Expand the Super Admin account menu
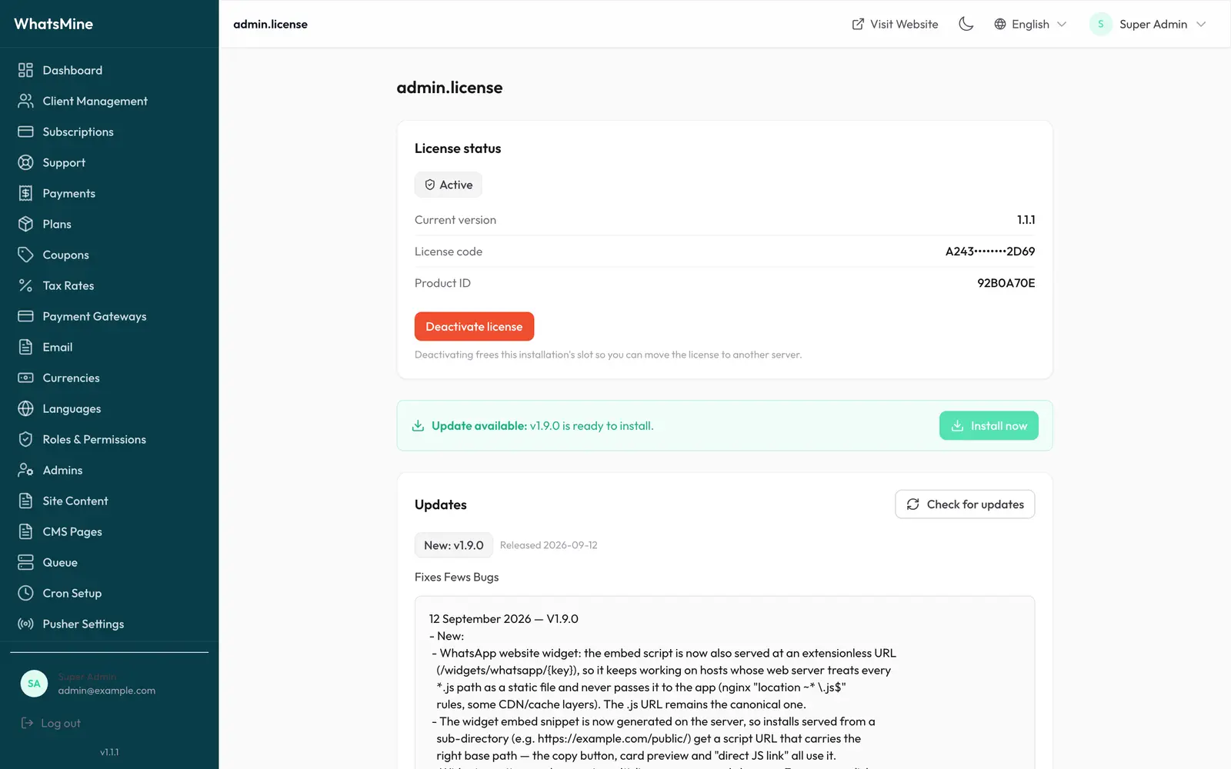Image resolution: width=1231 pixels, height=769 pixels. tap(1148, 24)
